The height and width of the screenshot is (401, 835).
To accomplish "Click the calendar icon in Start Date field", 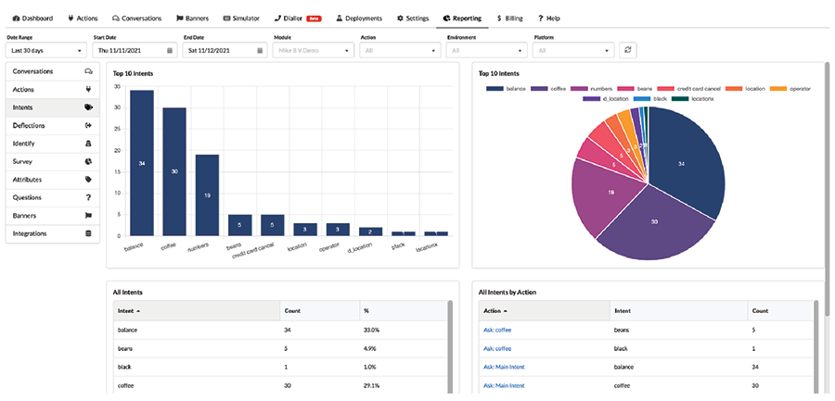I will click(171, 50).
